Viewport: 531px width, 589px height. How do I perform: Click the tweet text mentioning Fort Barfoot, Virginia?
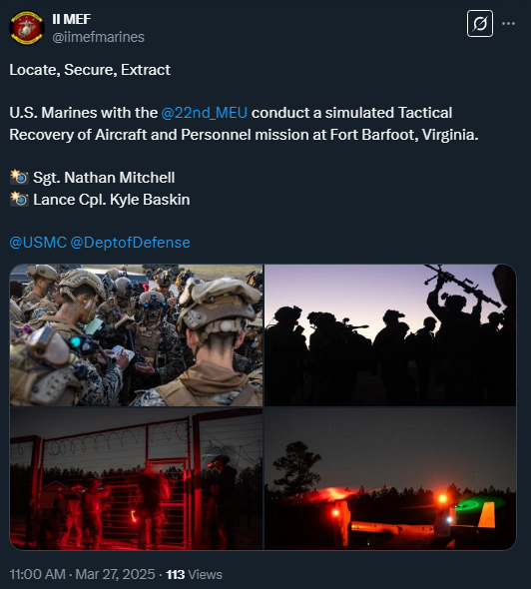[245, 124]
